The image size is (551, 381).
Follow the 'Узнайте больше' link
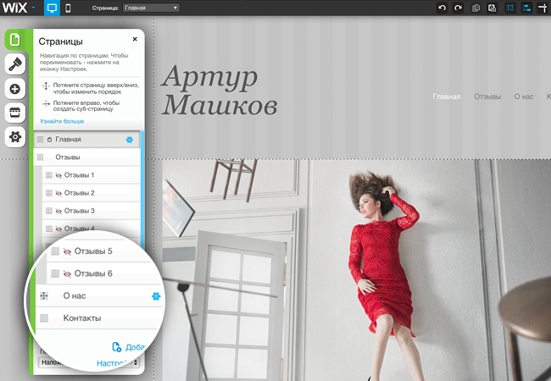(62, 121)
